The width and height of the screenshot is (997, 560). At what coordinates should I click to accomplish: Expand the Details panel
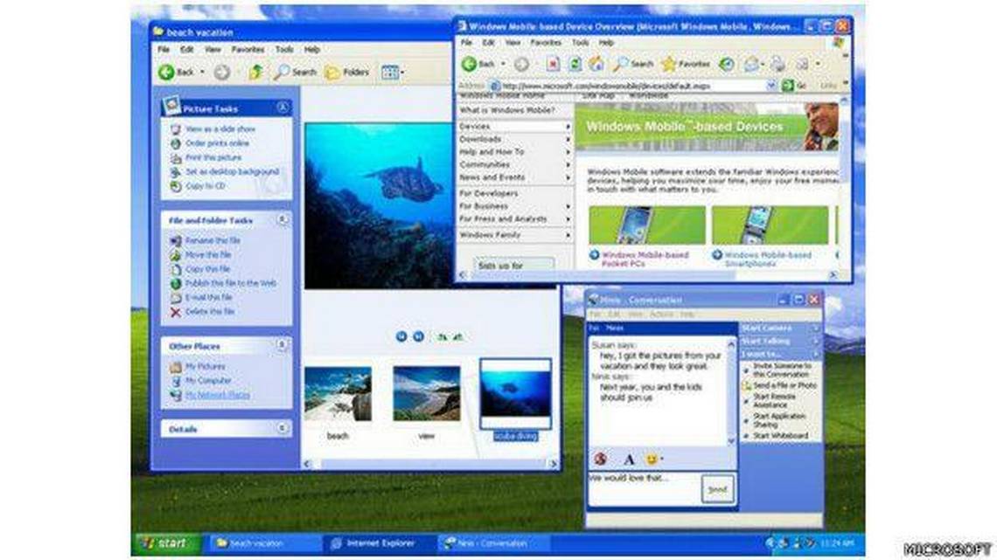pos(282,429)
